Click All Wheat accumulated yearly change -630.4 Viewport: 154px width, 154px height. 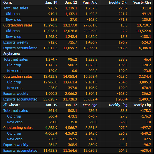tap(146, 151)
